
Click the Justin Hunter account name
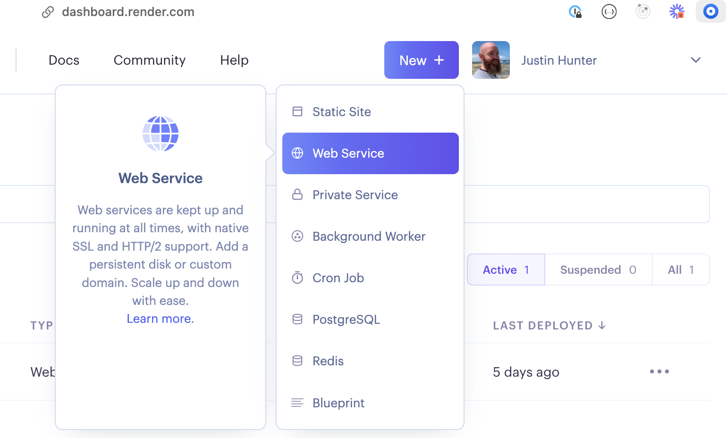(559, 60)
